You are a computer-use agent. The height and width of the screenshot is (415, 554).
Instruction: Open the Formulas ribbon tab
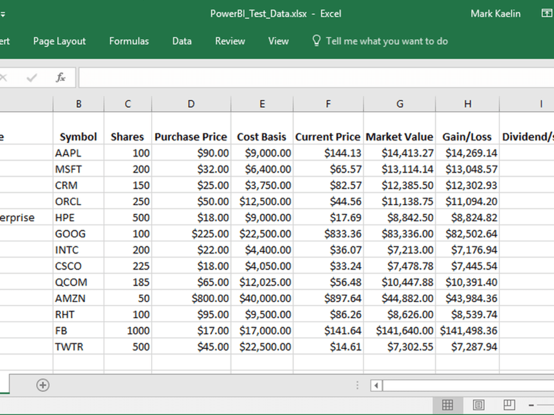tap(129, 41)
